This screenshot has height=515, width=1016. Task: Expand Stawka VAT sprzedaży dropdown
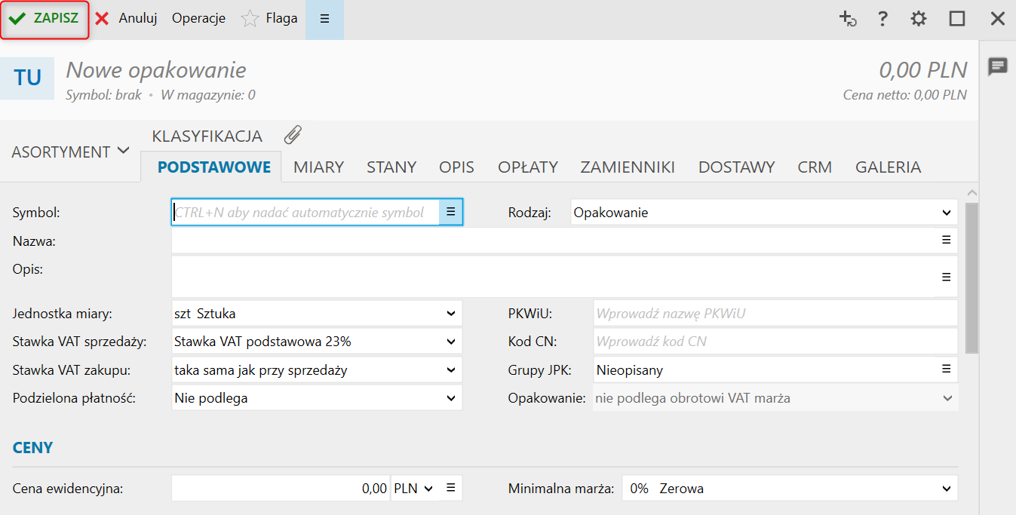click(451, 342)
